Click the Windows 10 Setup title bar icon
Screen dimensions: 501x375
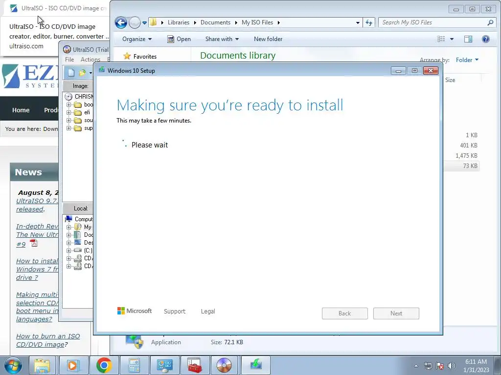(x=102, y=70)
